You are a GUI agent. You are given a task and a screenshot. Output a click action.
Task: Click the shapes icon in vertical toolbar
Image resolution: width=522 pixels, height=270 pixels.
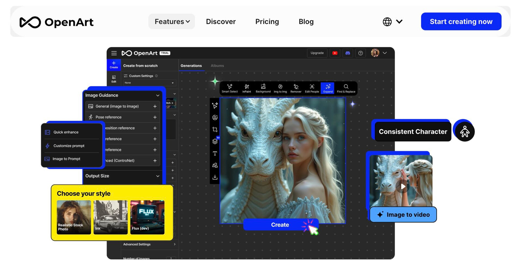click(x=215, y=165)
